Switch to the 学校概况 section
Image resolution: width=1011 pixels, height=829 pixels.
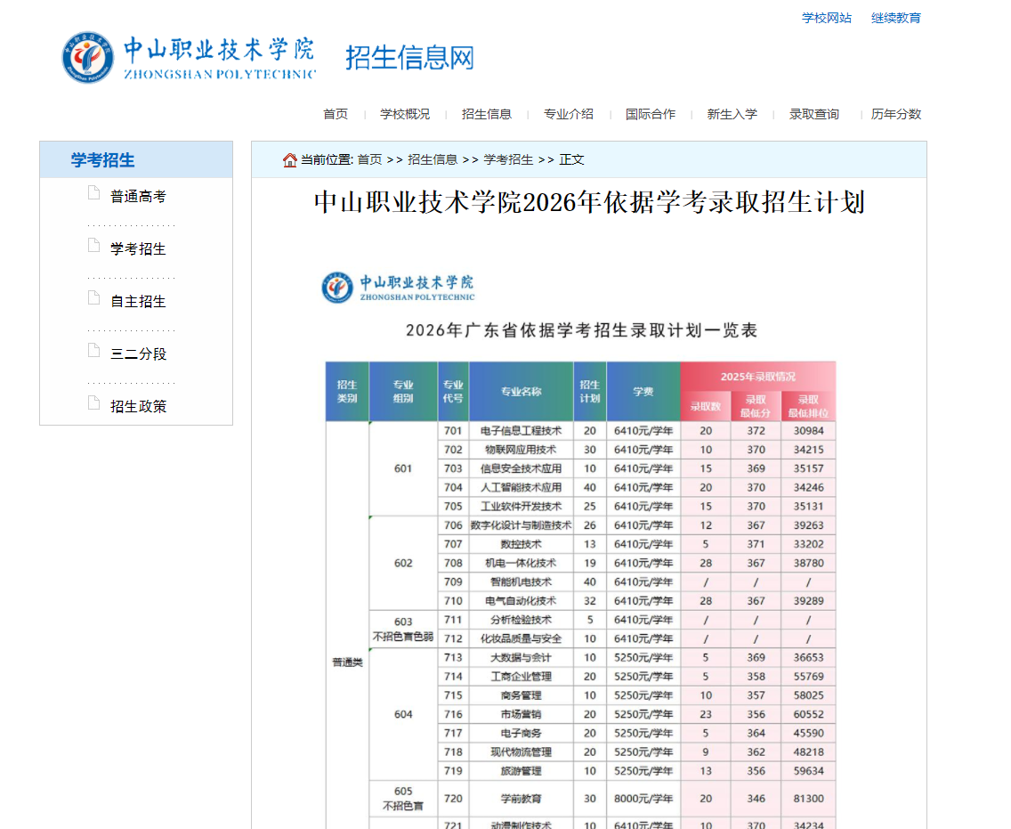coord(406,114)
